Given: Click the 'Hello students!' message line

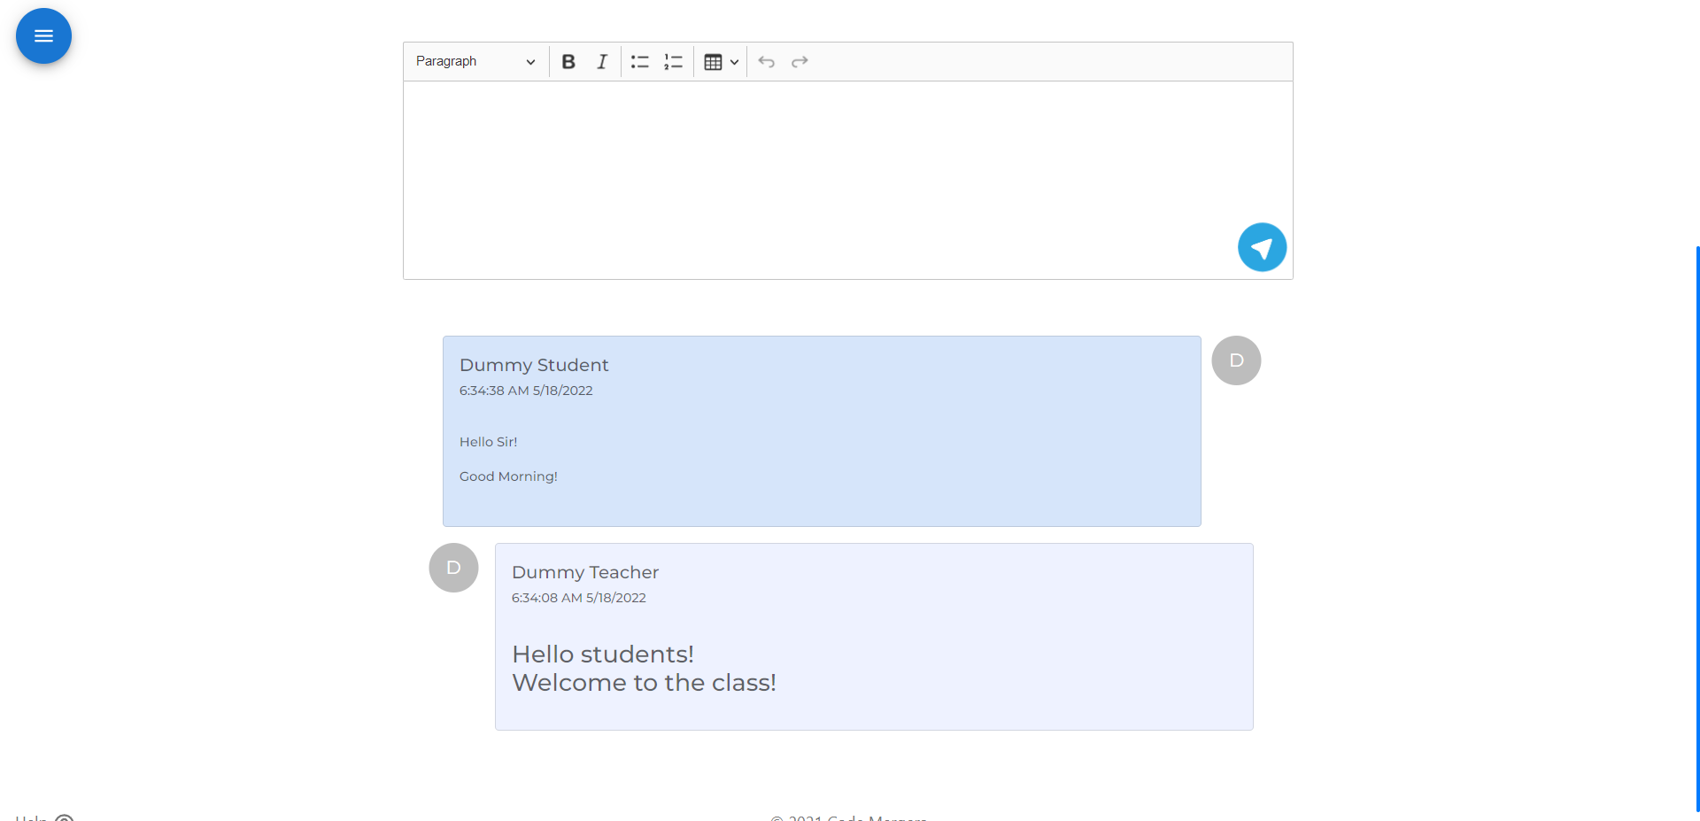Looking at the screenshot, I should point(603,654).
